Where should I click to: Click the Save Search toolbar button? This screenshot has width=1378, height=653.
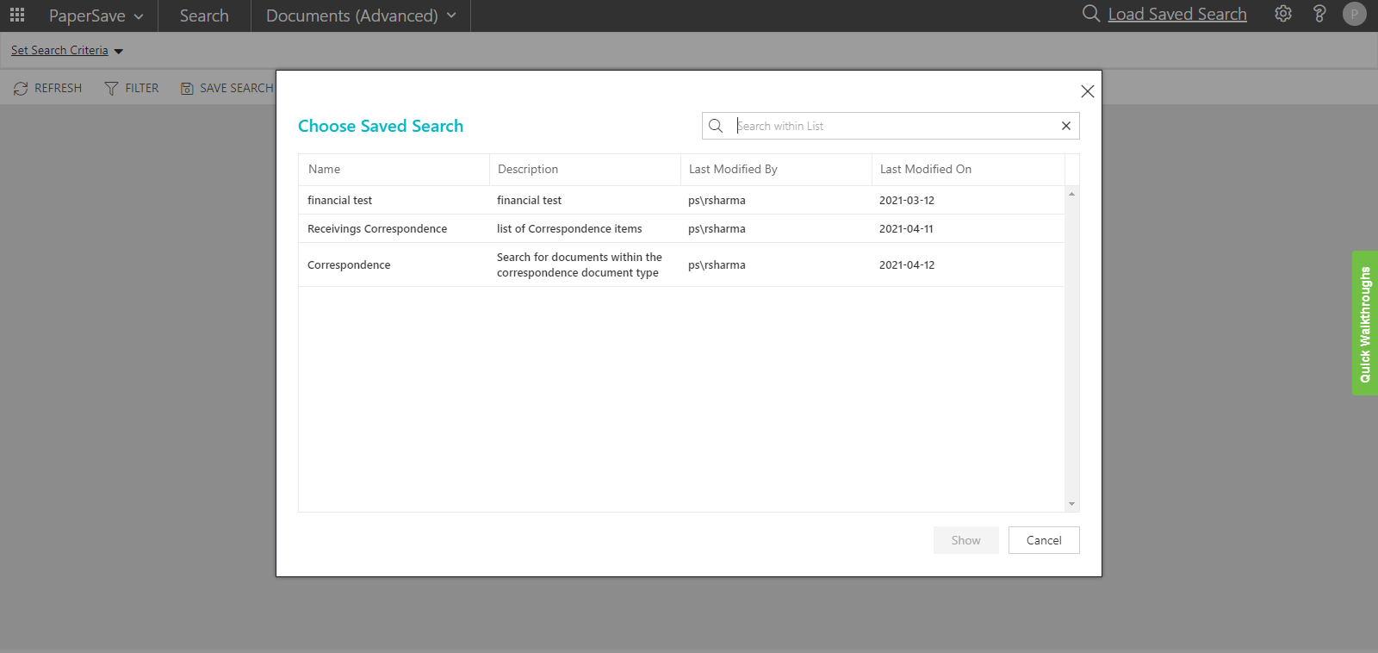(x=227, y=89)
